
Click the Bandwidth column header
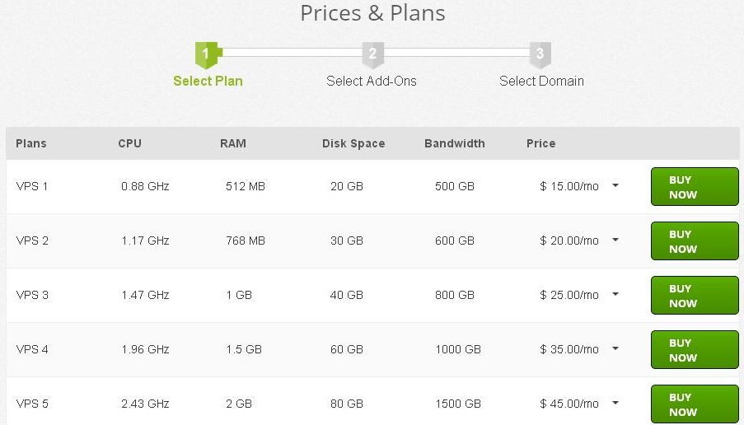(455, 143)
